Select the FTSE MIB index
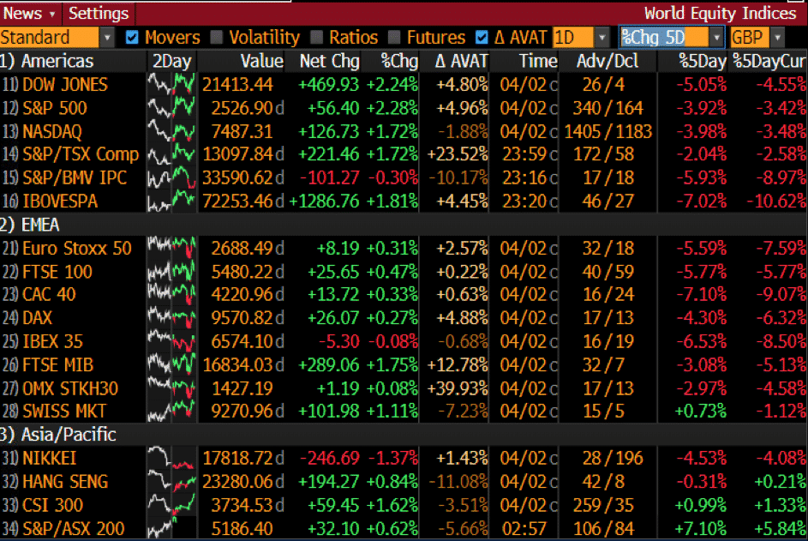Screen dimensions: 808x541 57,365
